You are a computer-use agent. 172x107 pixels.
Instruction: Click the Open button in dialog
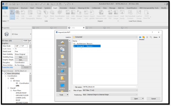(136, 99)
